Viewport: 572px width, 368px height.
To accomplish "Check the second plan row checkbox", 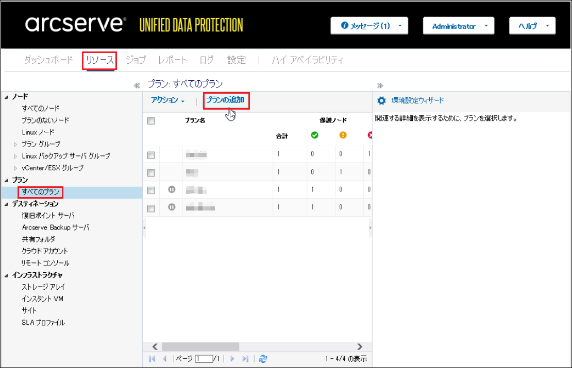I will (151, 173).
